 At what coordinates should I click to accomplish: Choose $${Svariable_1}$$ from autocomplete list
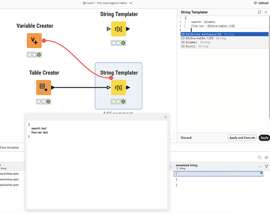pyautogui.click(x=206, y=38)
